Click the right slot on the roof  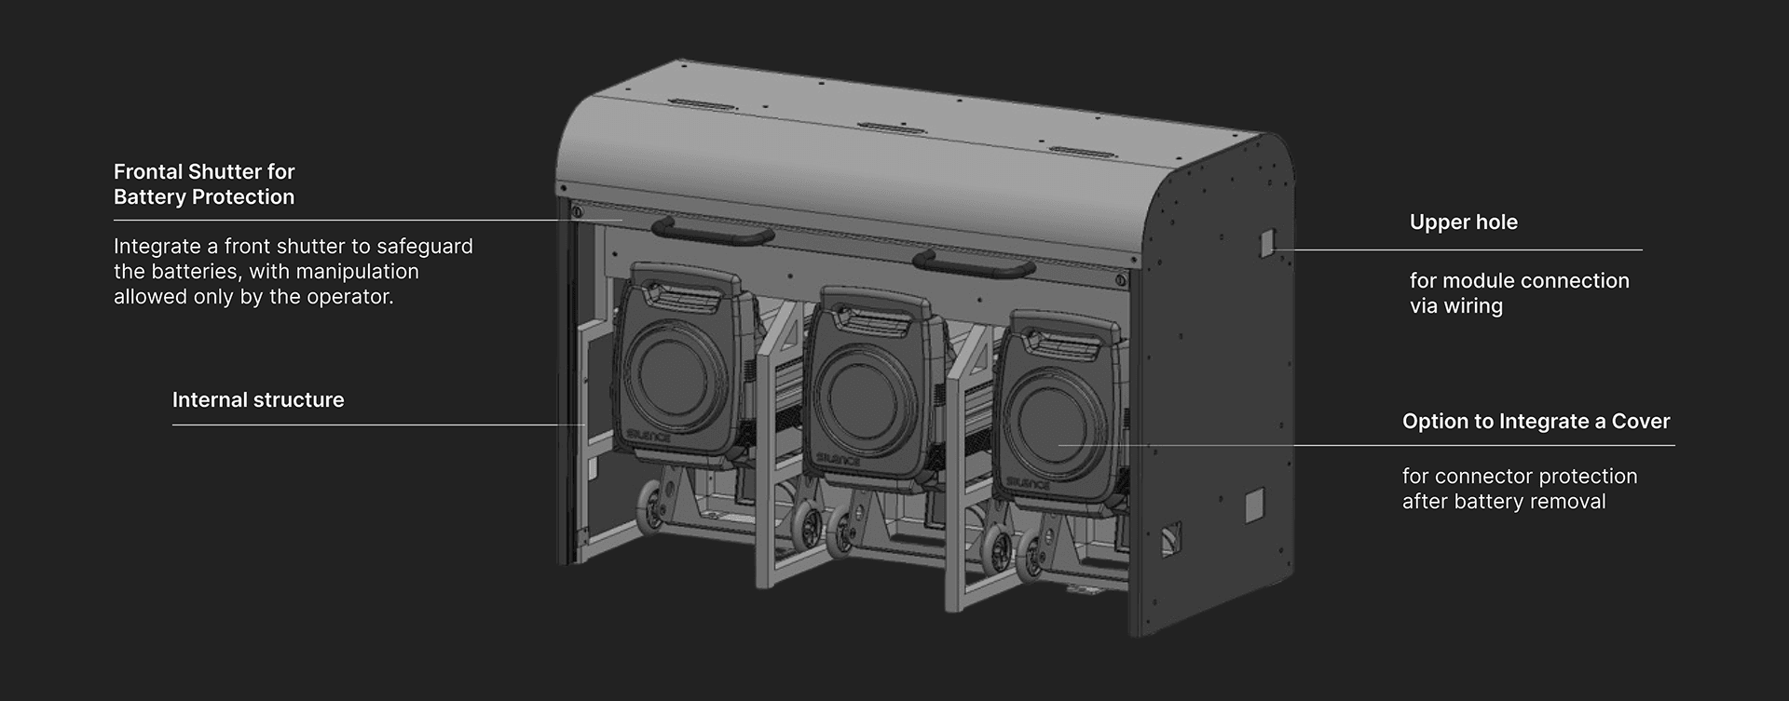[1082, 150]
